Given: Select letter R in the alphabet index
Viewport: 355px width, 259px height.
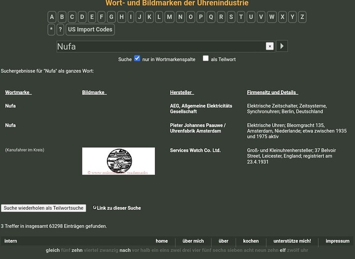Looking at the screenshot, I should pyautogui.click(x=221, y=17).
